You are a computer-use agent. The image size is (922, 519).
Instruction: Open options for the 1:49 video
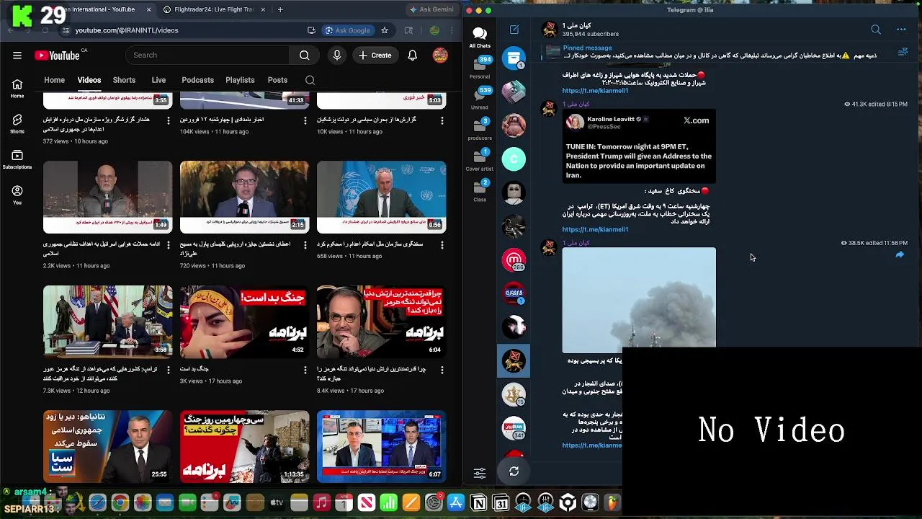pos(169,245)
